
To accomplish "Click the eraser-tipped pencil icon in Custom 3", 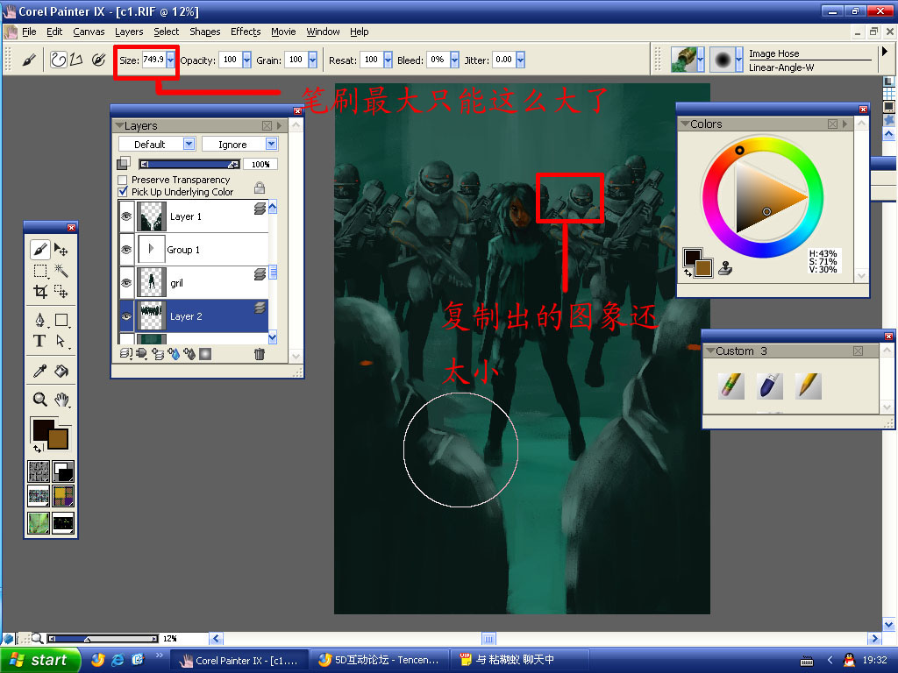I will [x=731, y=386].
